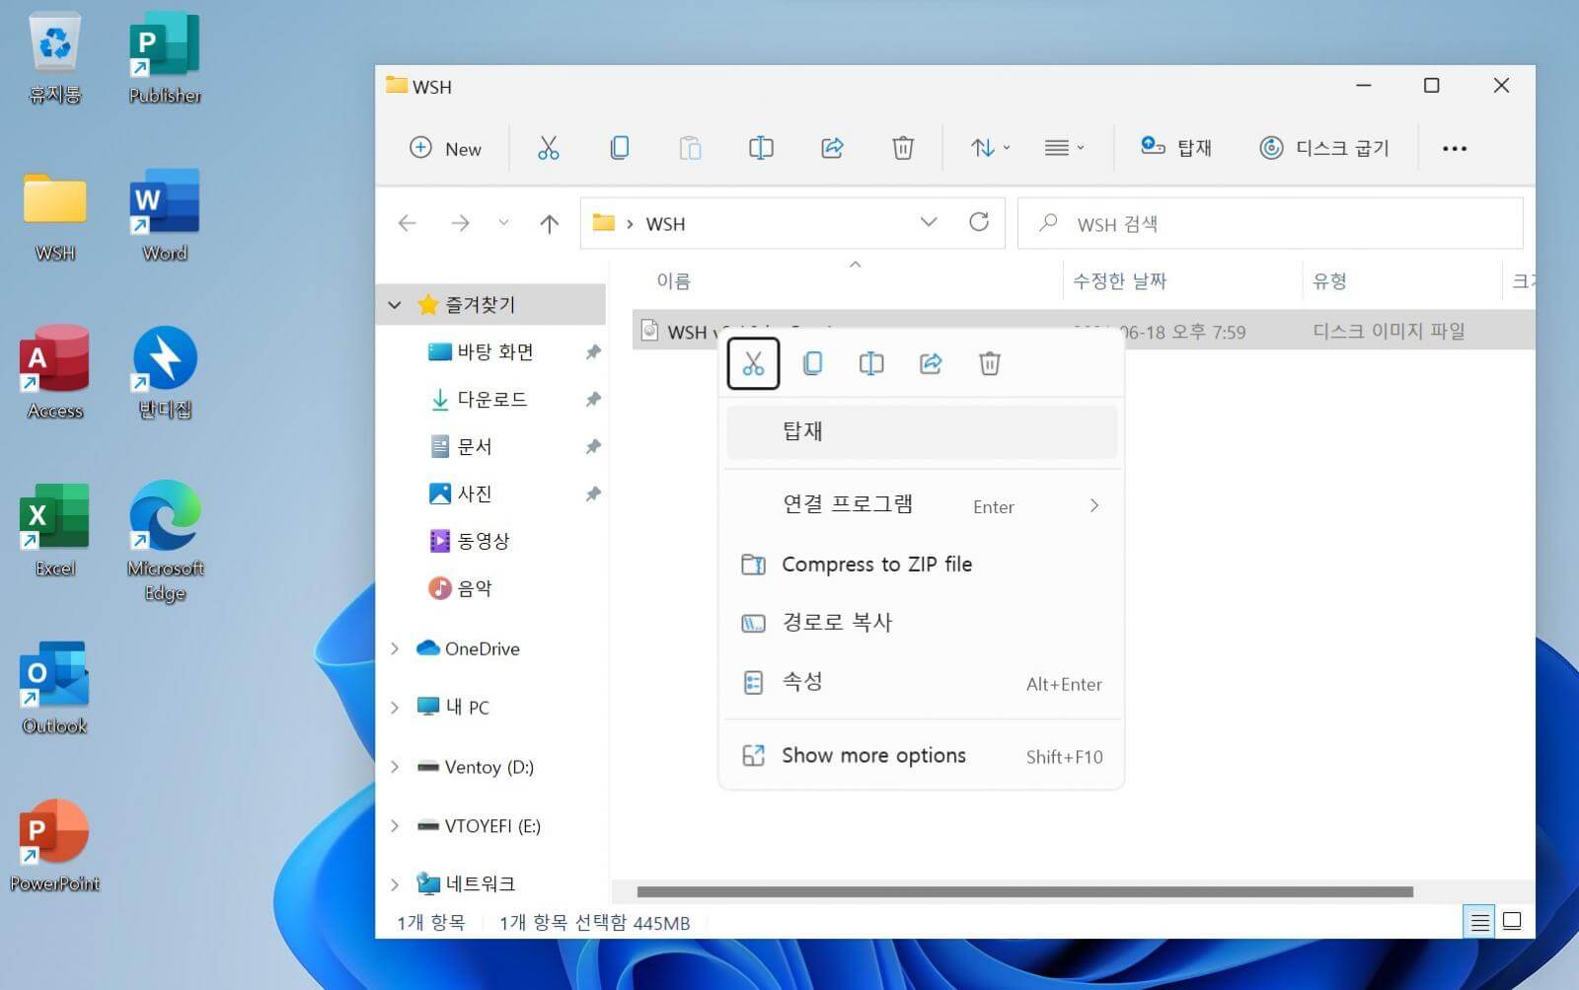
Task: Click the WSH 검색 search box
Action: pyautogui.click(x=1270, y=224)
